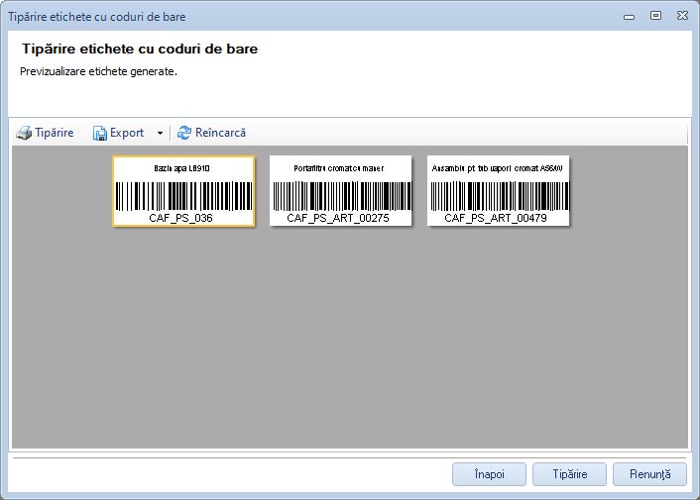
Task: Select the CAF_PS_ART_00479 barcode label
Action: point(498,191)
